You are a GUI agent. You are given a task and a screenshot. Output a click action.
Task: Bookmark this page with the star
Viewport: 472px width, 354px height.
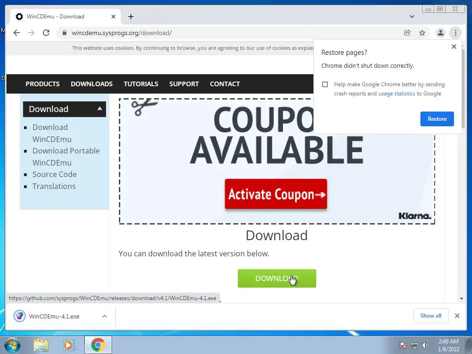[x=422, y=33]
